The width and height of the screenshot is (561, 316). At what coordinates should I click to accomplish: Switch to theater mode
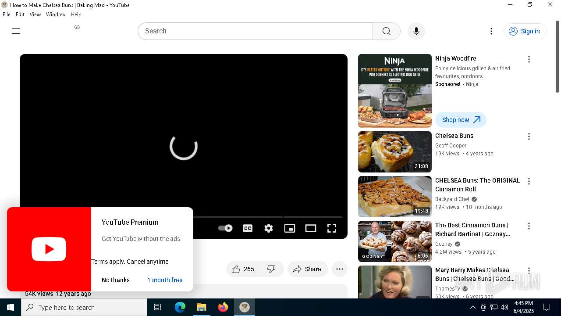(311, 228)
